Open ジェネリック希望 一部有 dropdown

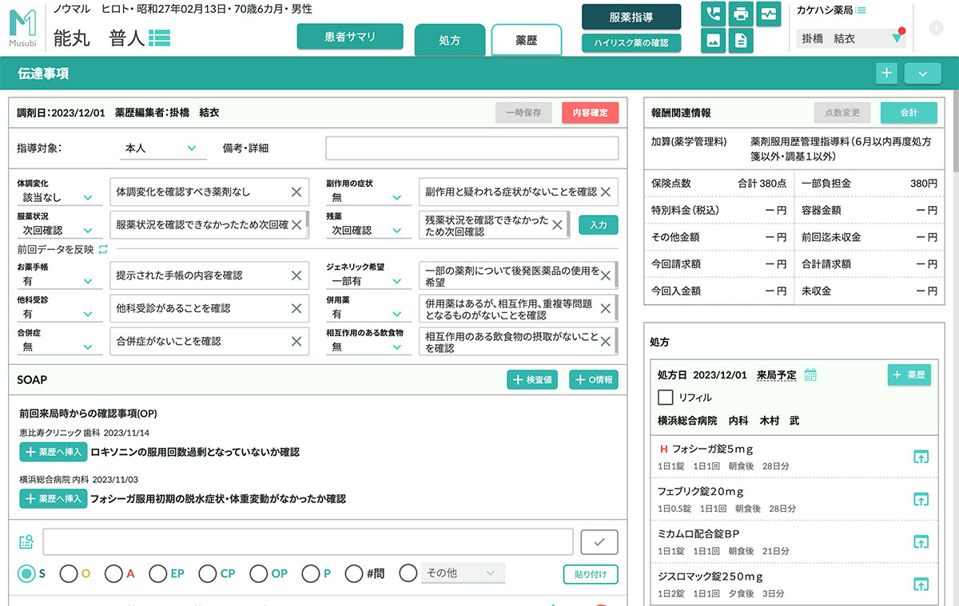click(x=368, y=281)
